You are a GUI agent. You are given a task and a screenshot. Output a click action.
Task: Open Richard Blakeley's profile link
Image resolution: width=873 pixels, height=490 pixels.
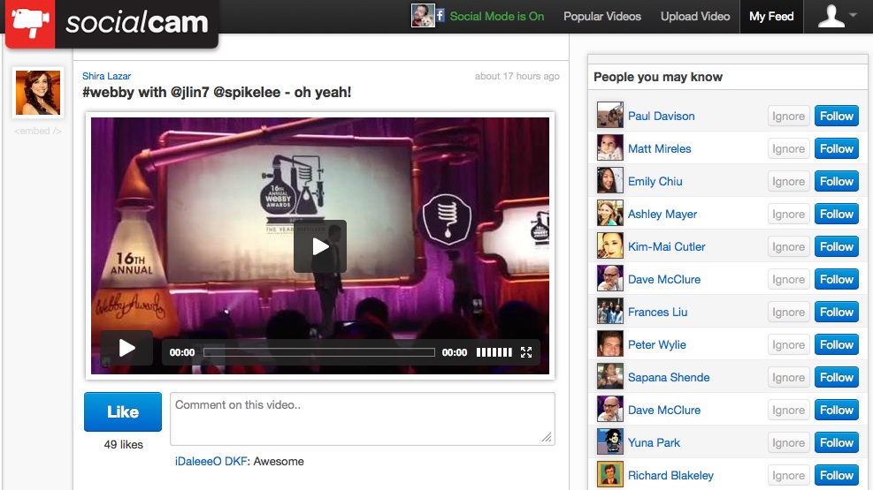point(670,476)
